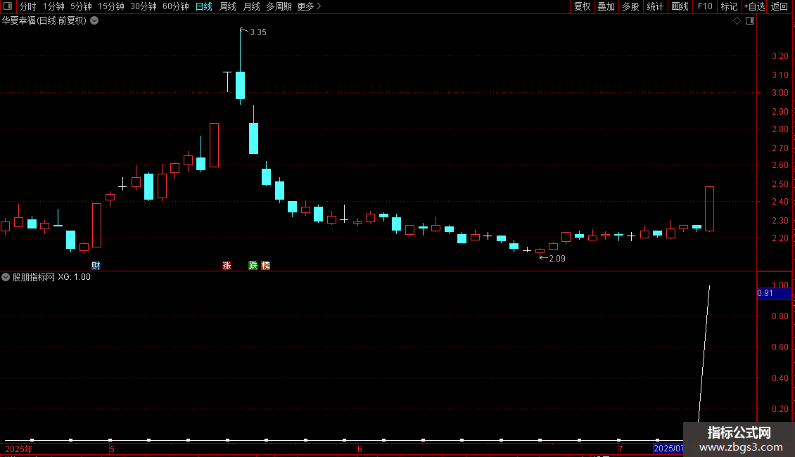This screenshot has width=795, height=457.
Task: Expand the 股朋指标网 indicator dropdown
Action: click(6, 277)
